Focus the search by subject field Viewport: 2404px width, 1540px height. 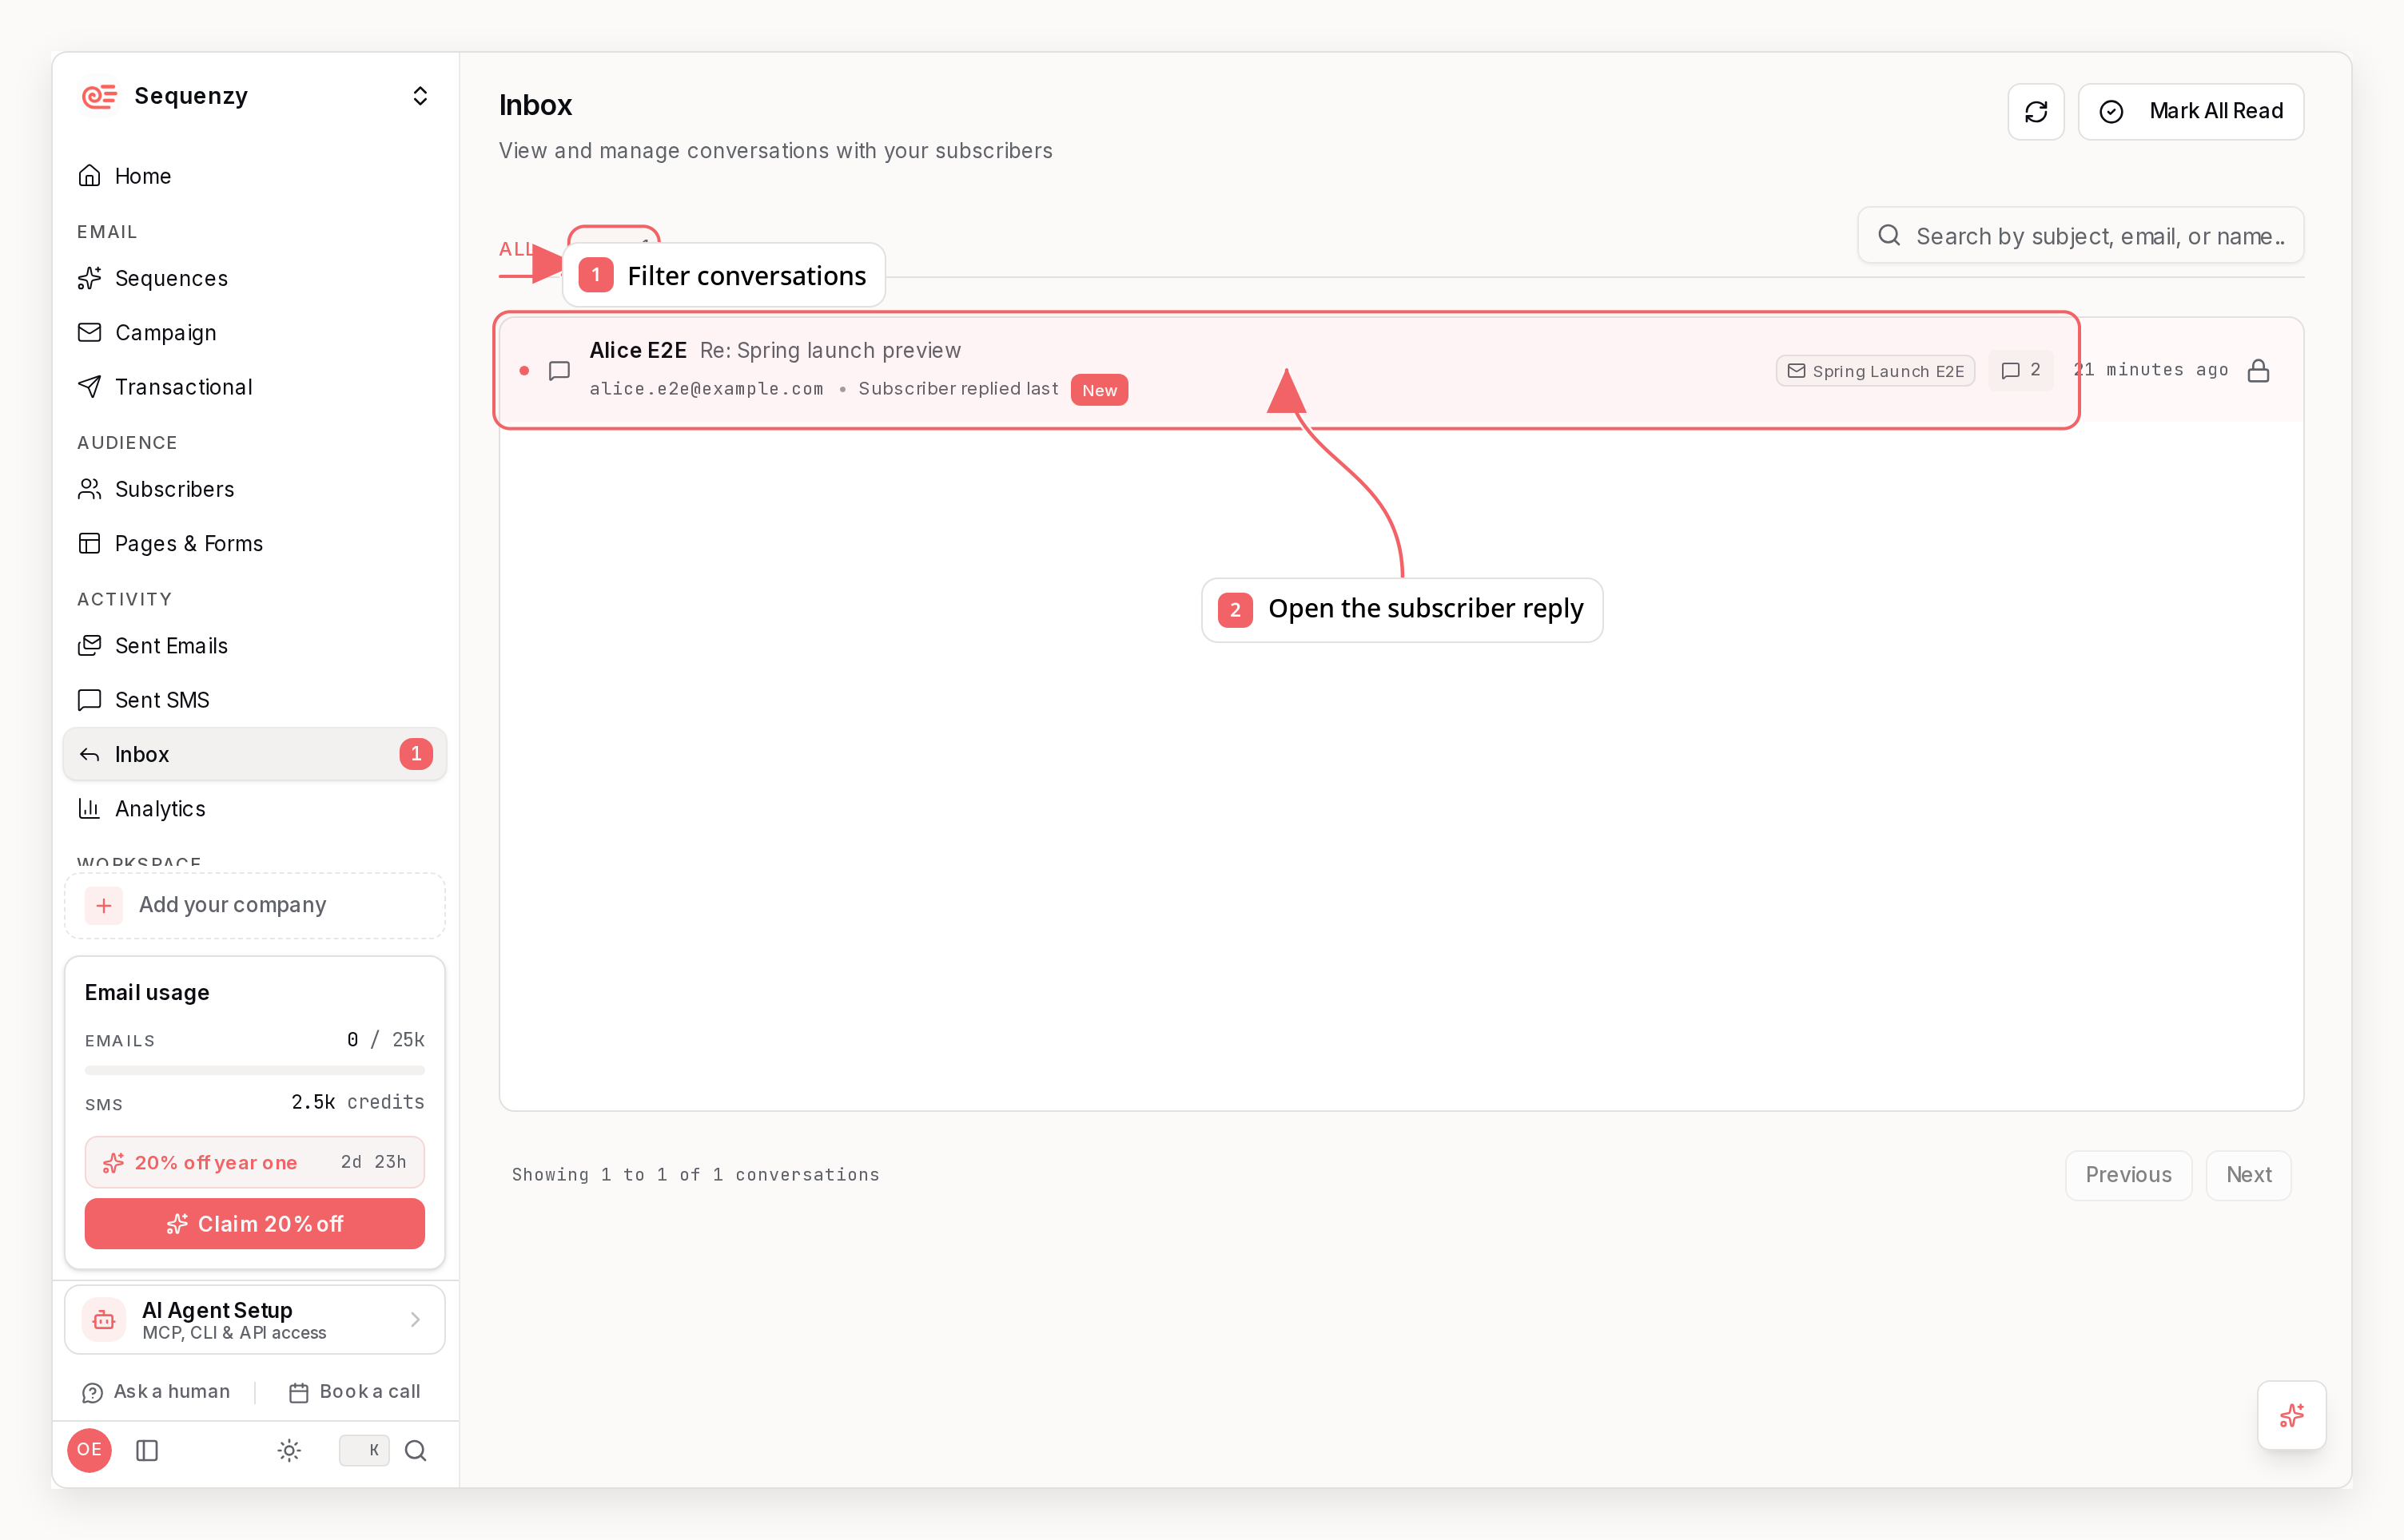(x=2080, y=236)
